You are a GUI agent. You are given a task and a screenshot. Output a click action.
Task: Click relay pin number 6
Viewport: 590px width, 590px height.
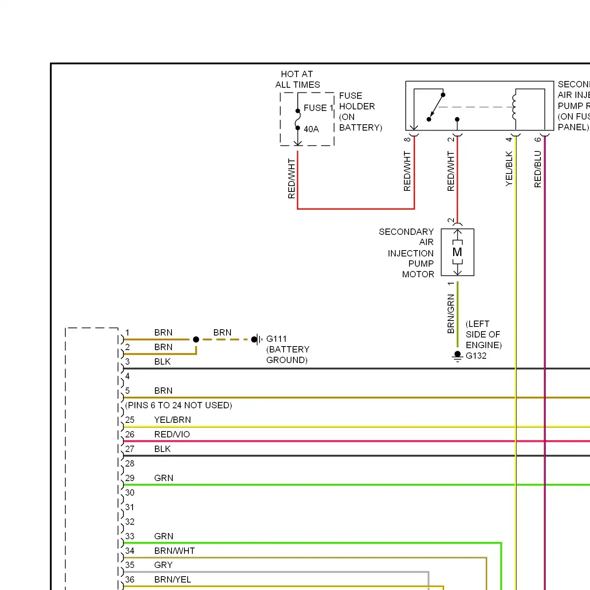pyautogui.click(x=538, y=139)
